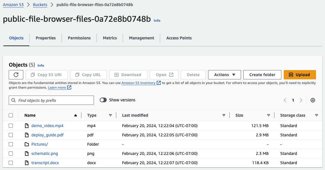325x170 pixels.
Task: Open the Storage class filter dropdown
Action: [317, 115]
